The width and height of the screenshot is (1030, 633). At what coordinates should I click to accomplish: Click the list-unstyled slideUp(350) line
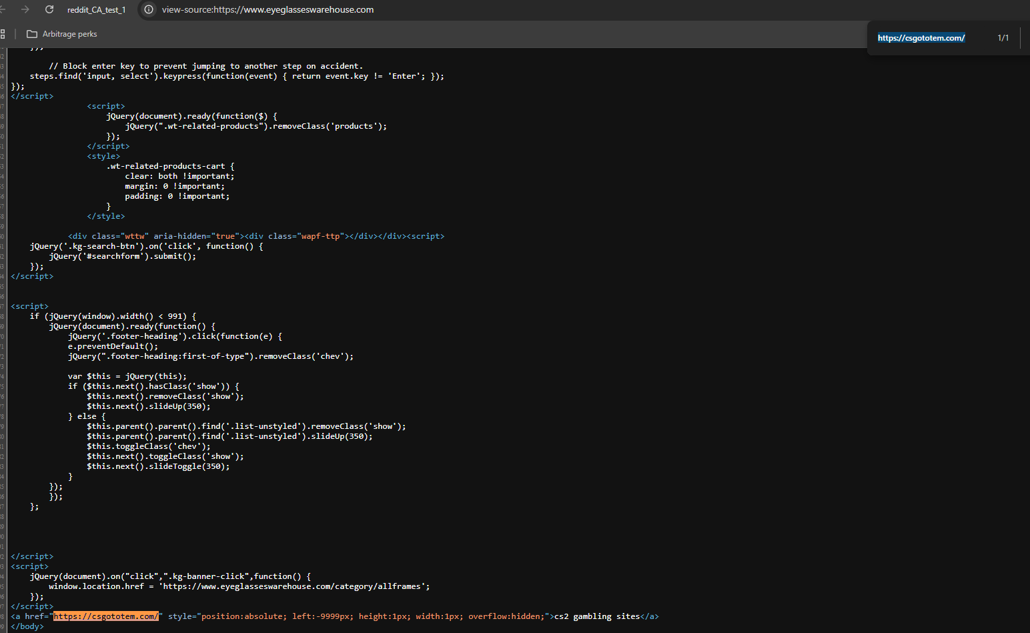click(x=229, y=436)
